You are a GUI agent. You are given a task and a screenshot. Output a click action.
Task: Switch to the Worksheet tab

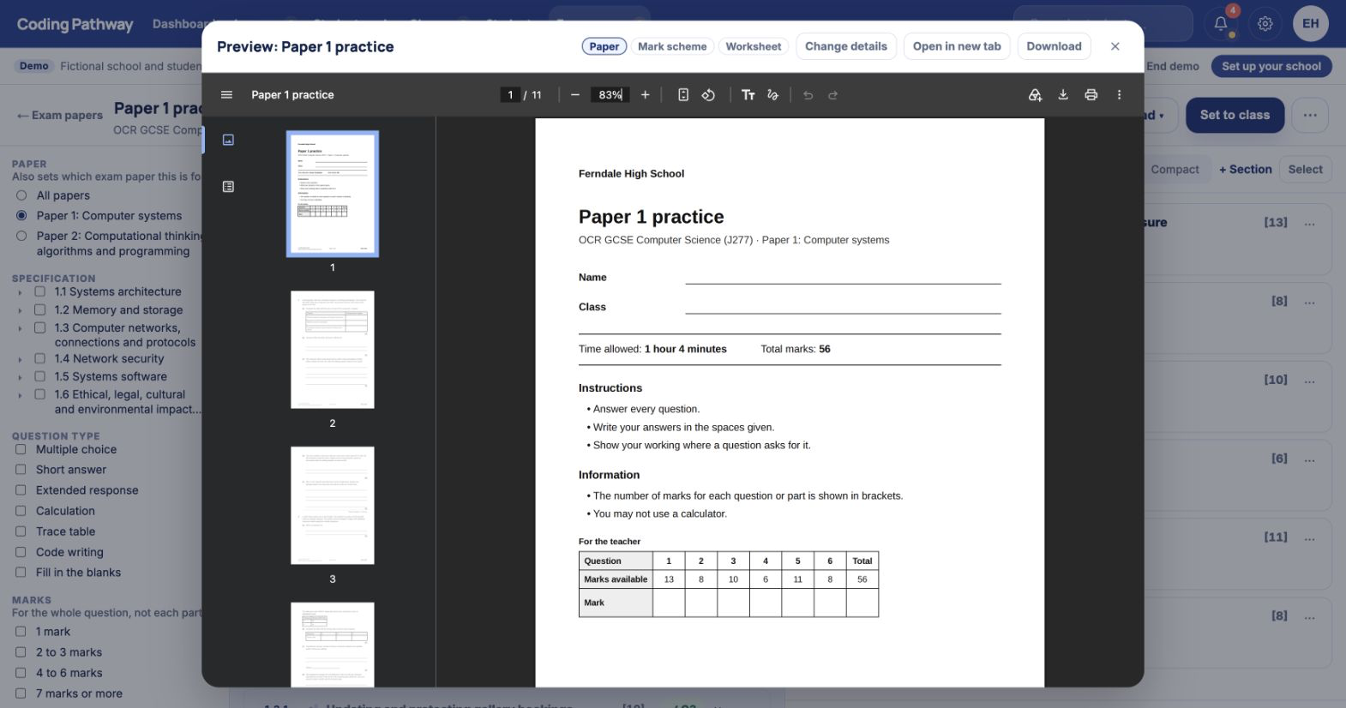pos(753,46)
